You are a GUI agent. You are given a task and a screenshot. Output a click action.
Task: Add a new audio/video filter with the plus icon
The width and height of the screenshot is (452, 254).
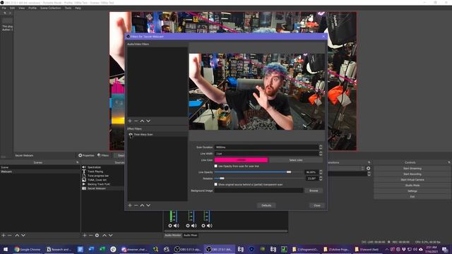(x=130, y=121)
